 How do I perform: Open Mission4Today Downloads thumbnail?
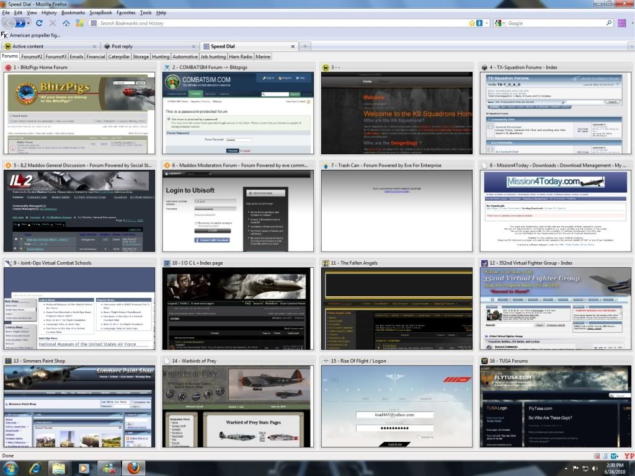coord(555,211)
